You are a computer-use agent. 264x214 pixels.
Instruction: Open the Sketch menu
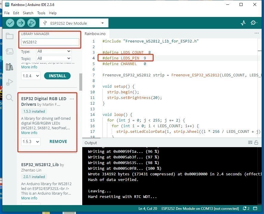[28, 13]
